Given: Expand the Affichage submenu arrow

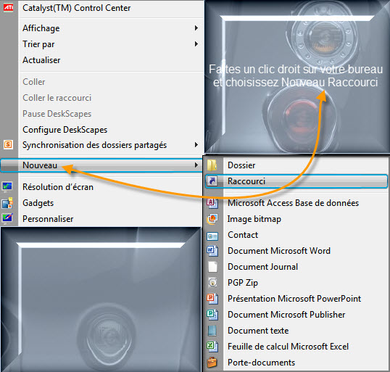Looking at the screenshot, I should pos(196,28).
